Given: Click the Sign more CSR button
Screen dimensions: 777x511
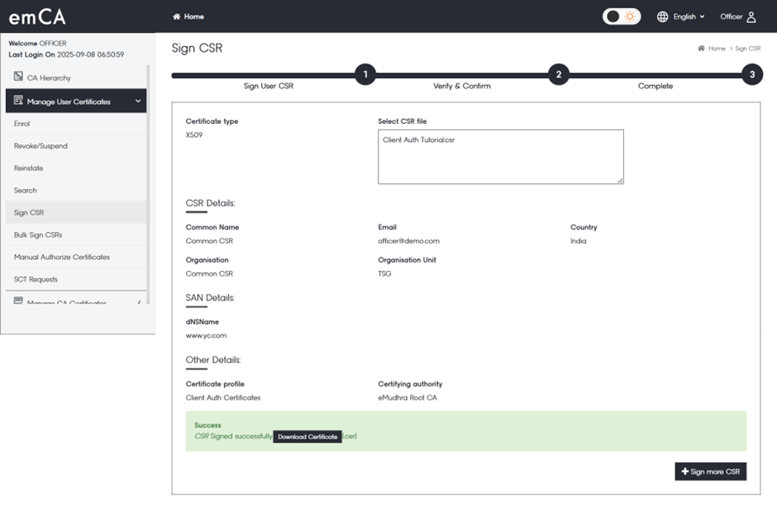Looking at the screenshot, I should tap(710, 471).
